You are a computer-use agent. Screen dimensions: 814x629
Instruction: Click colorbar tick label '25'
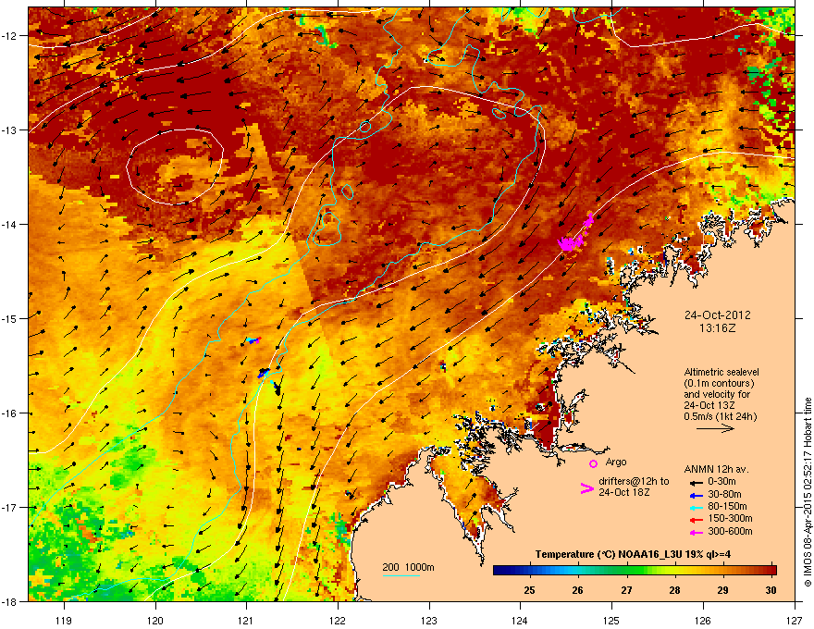[x=529, y=590]
